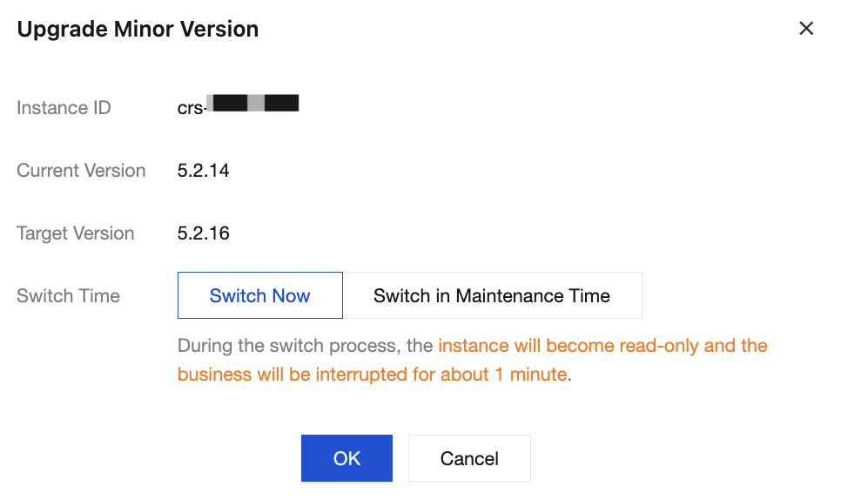Click the last black redacted block
The width and height of the screenshot is (841, 500).
(x=282, y=104)
